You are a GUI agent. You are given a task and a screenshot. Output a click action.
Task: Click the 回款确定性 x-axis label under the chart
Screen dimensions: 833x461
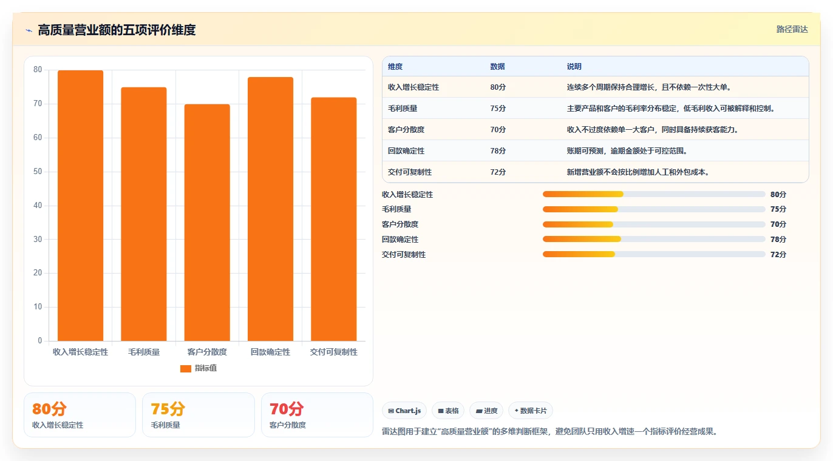pos(270,352)
